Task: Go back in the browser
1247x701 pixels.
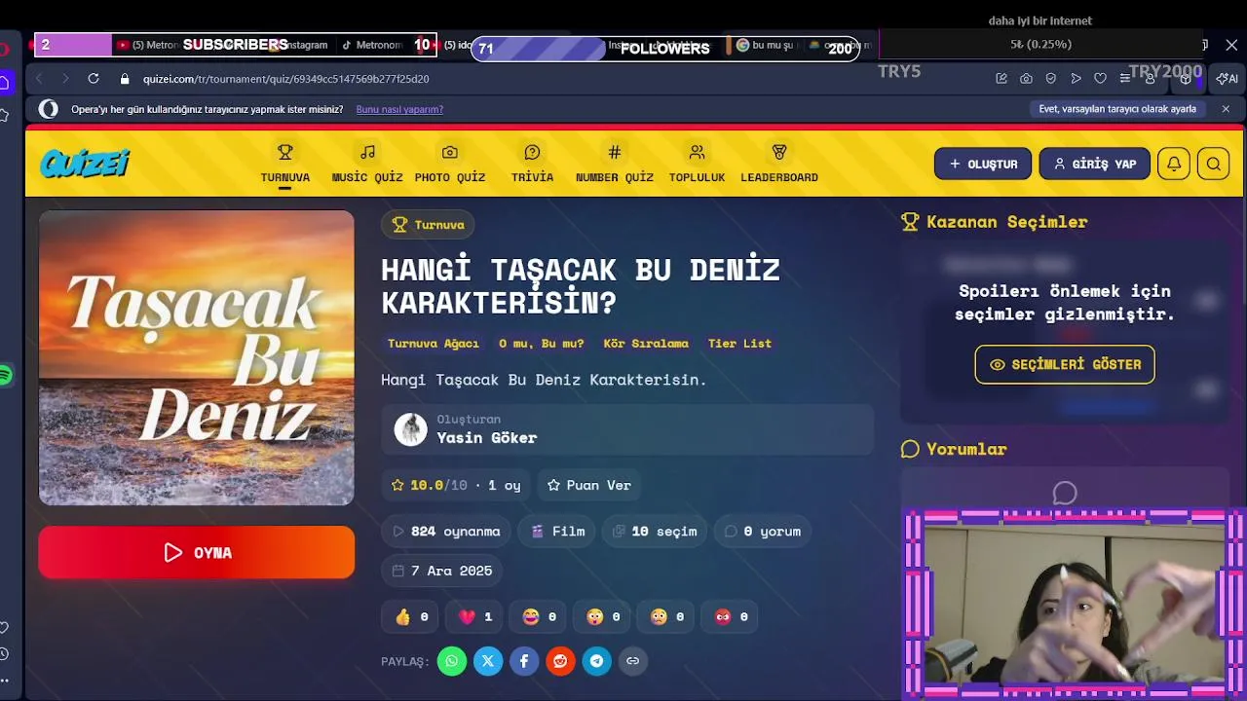Action: (39, 78)
